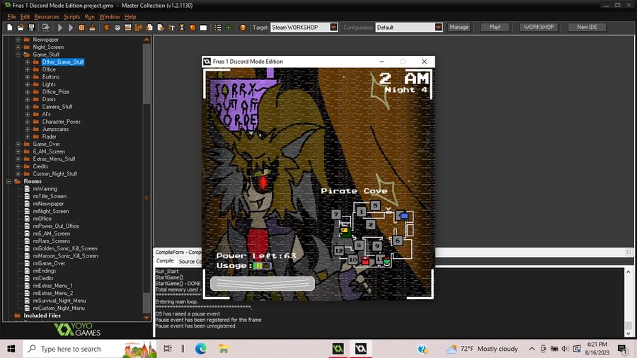Create a sound using the speaker icon
This screenshot has width=637, height=358.
click(x=117, y=28)
